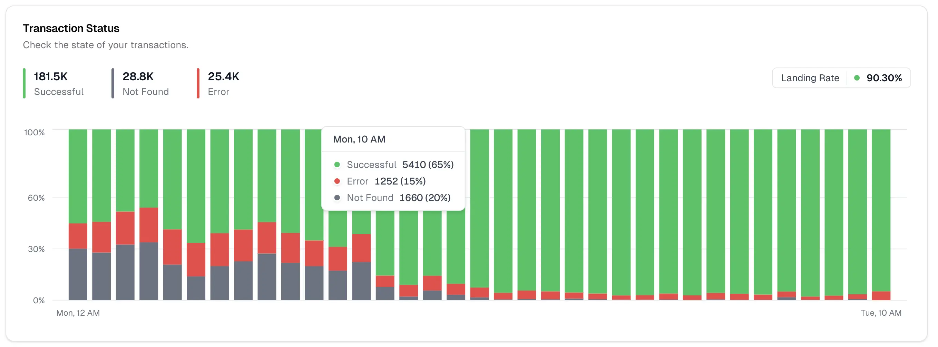
Task: Click the green Successful dot in the tooltip
Action: pos(338,165)
